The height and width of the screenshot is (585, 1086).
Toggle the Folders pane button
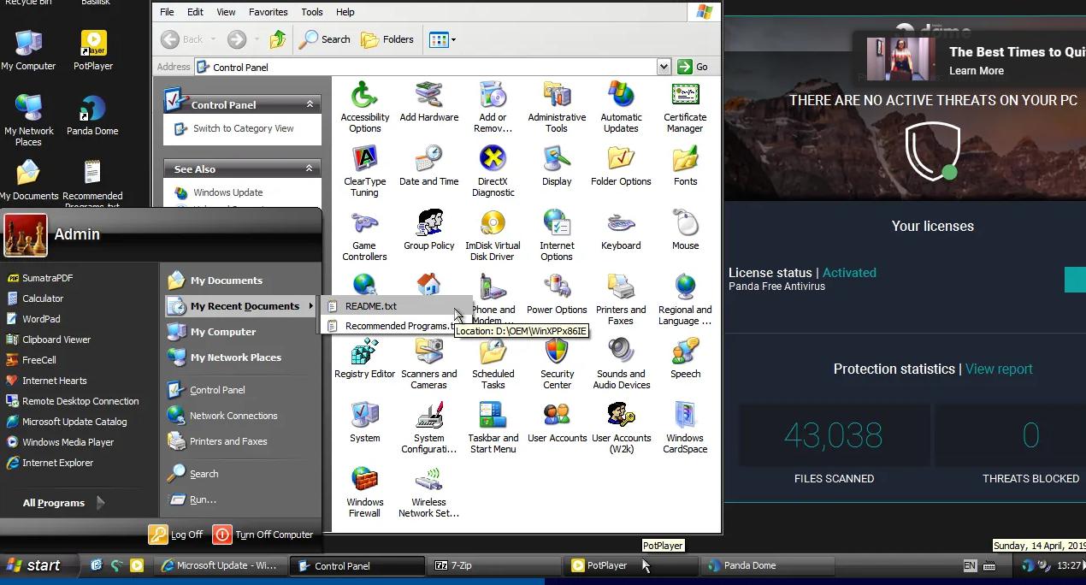(x=387, y=39)
